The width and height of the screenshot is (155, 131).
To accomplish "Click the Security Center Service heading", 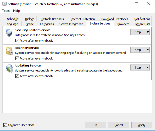I will pos(33,30).
